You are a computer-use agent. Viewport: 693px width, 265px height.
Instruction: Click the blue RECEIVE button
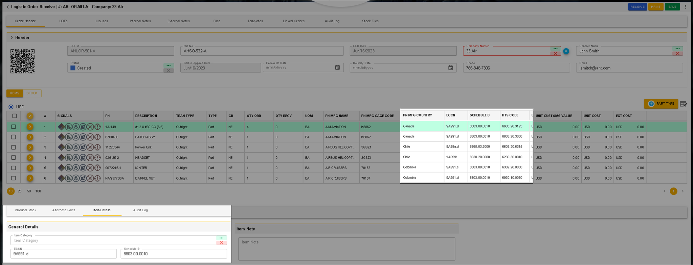(638, 7)
